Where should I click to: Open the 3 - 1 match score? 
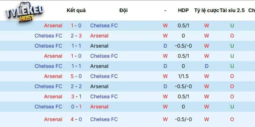(x=76, y=97)
